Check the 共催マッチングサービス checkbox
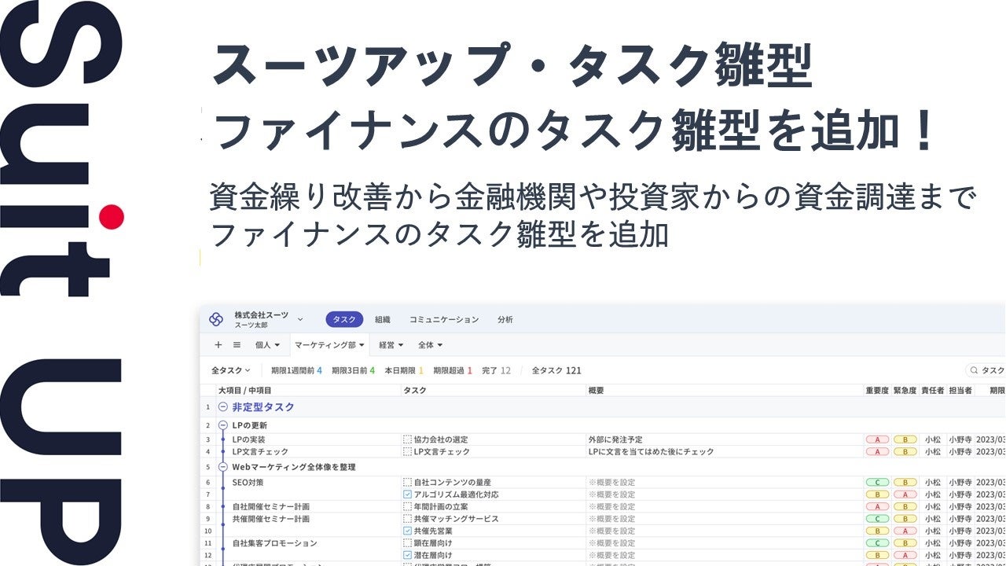1006x566 pixels. tap(407, 519)
